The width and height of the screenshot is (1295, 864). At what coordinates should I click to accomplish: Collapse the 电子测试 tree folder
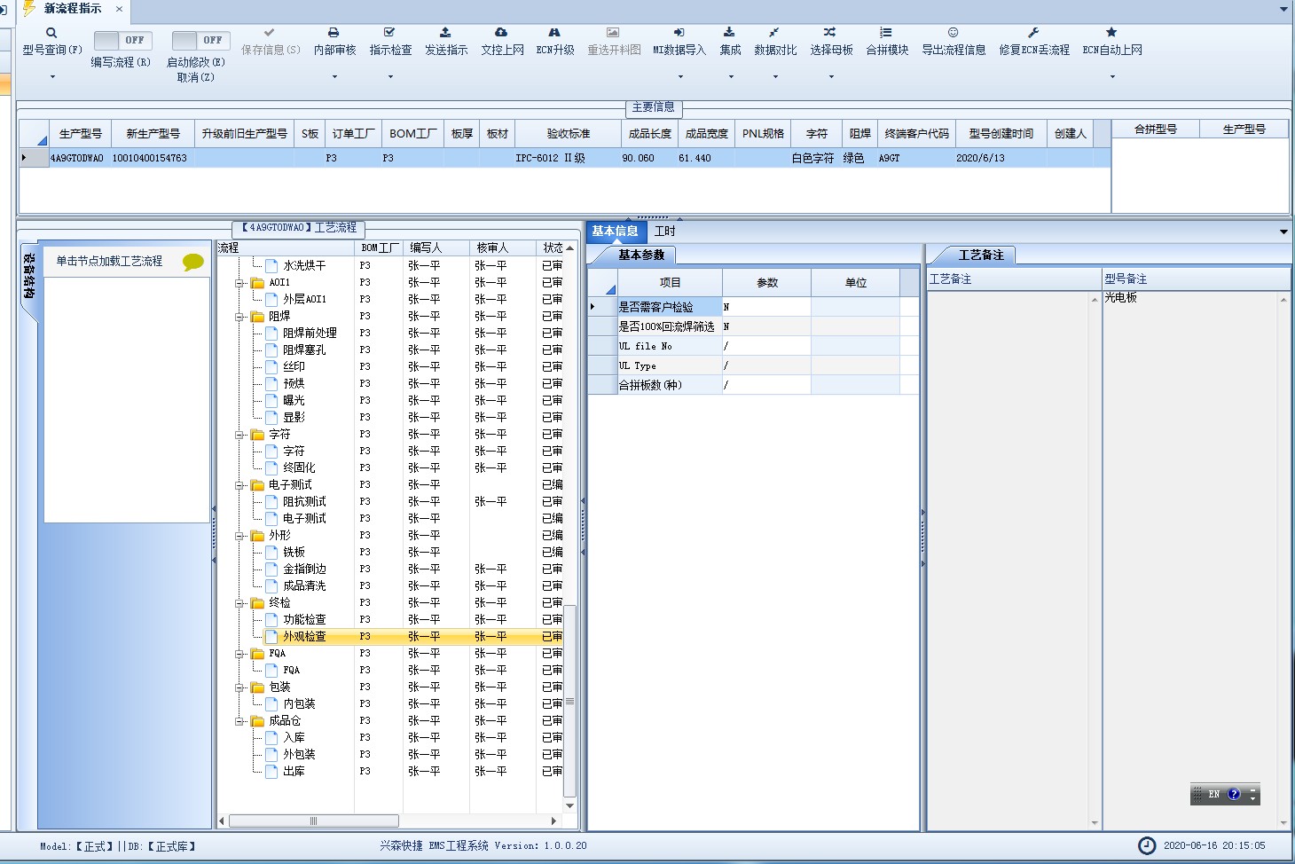pos(239,485)
